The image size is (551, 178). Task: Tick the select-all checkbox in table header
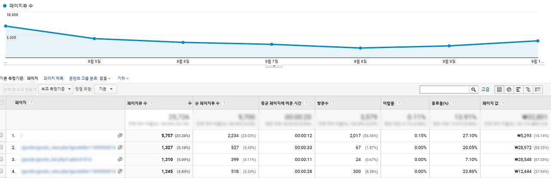(x=1, y=103)
